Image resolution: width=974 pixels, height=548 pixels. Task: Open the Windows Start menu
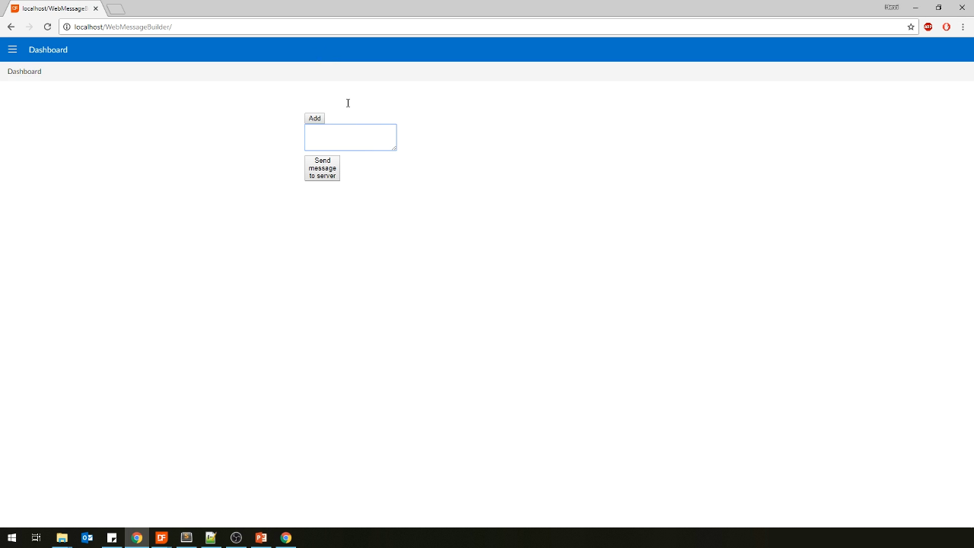coord(11,537)
